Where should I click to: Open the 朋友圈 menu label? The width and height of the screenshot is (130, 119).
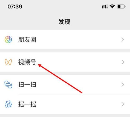coord(27,40)
